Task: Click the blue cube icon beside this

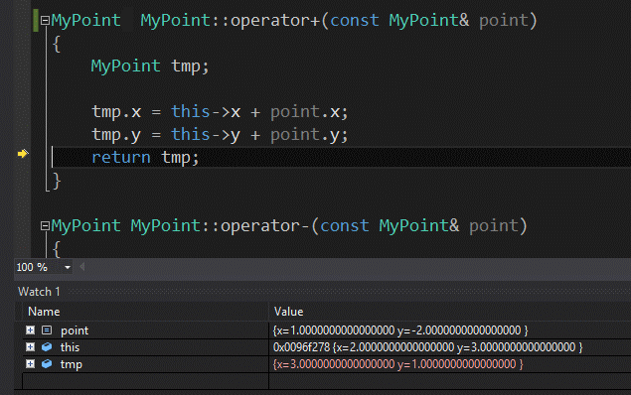Action: [47, 346]
